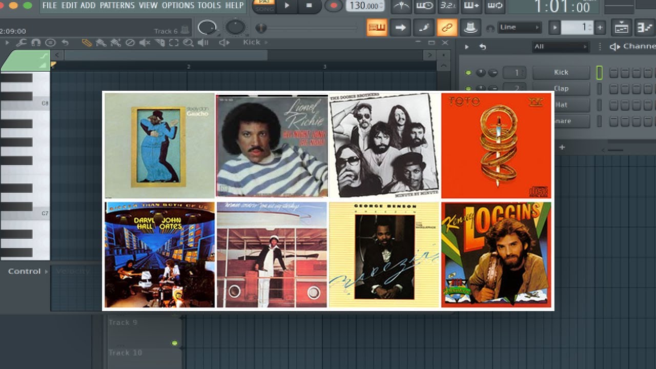This screenshot has height=369, width=656.
Task: Arm recording with the Record button
Action: click(334, 6)
